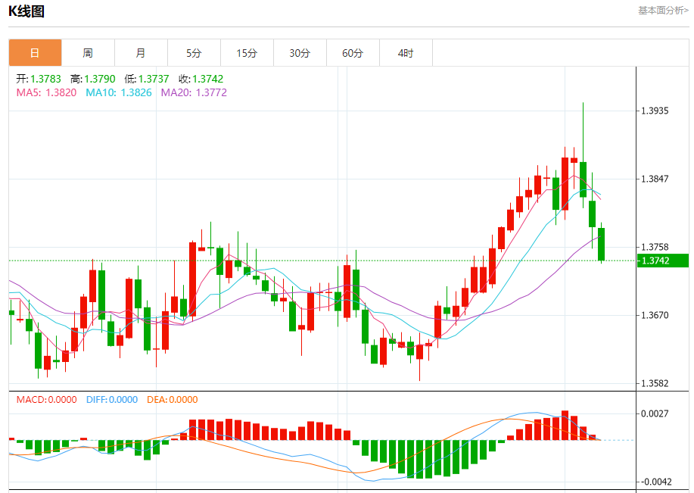This screenshot has width=694, height=493.
Task: Open the 5分 interval tab
Action: click(x=194, y=53)
